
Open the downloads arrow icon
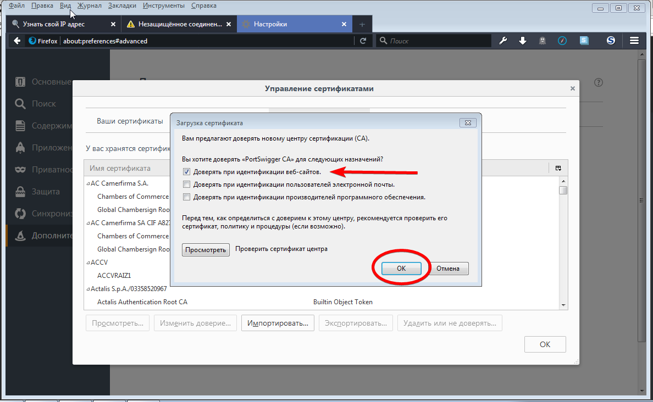click(523, 41)
